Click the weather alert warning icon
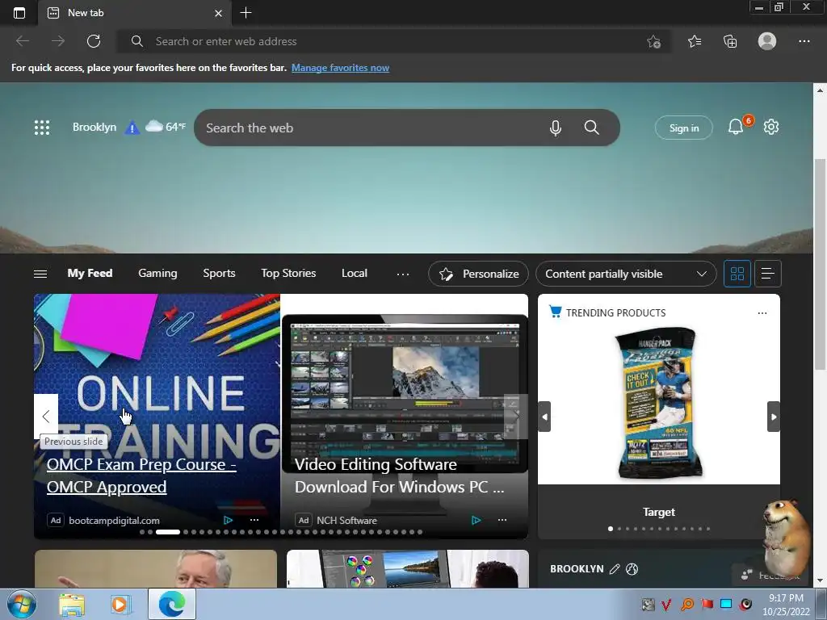Image resolution: width=827 pixels, height=620 pixels. click(132, 128)
